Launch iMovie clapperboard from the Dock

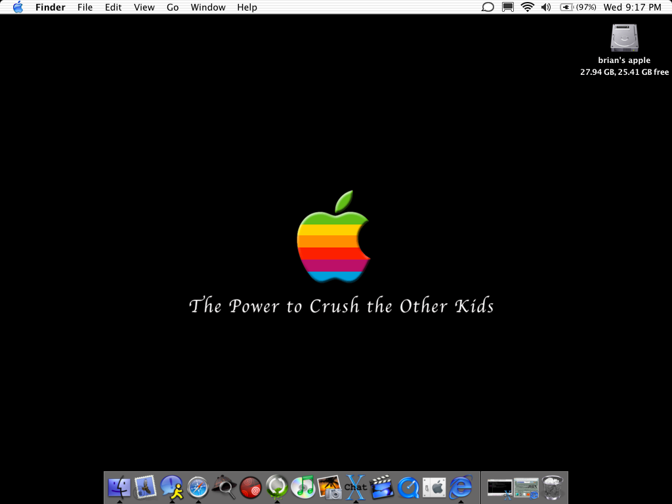click(x=382, y=488)
